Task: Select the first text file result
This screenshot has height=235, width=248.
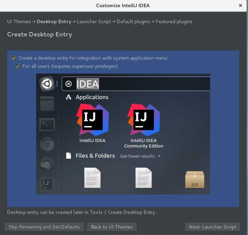Action: pos(92,178)
